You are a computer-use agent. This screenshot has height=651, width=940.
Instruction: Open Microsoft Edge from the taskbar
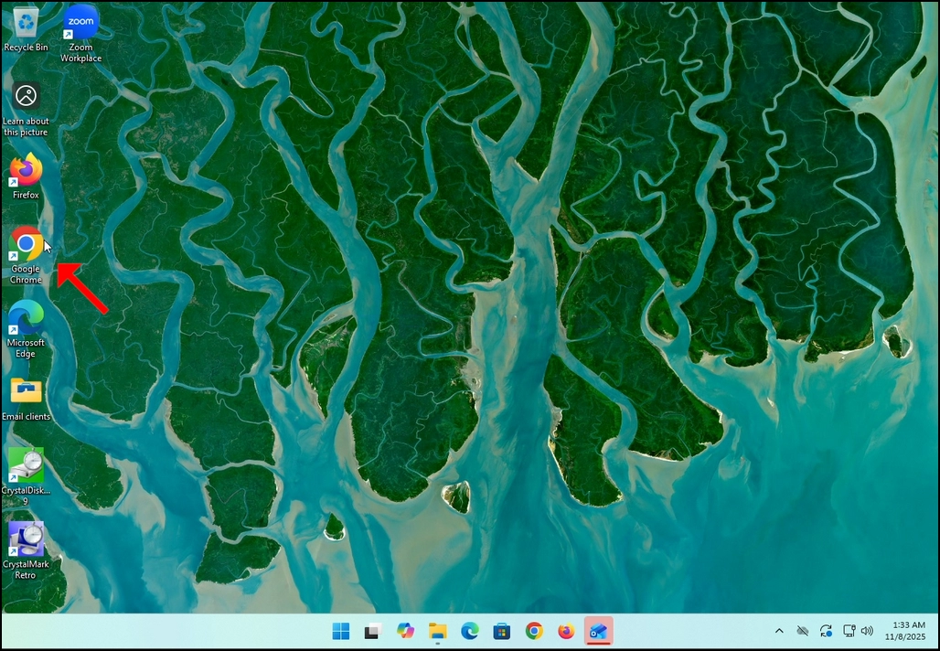(470, 631)
